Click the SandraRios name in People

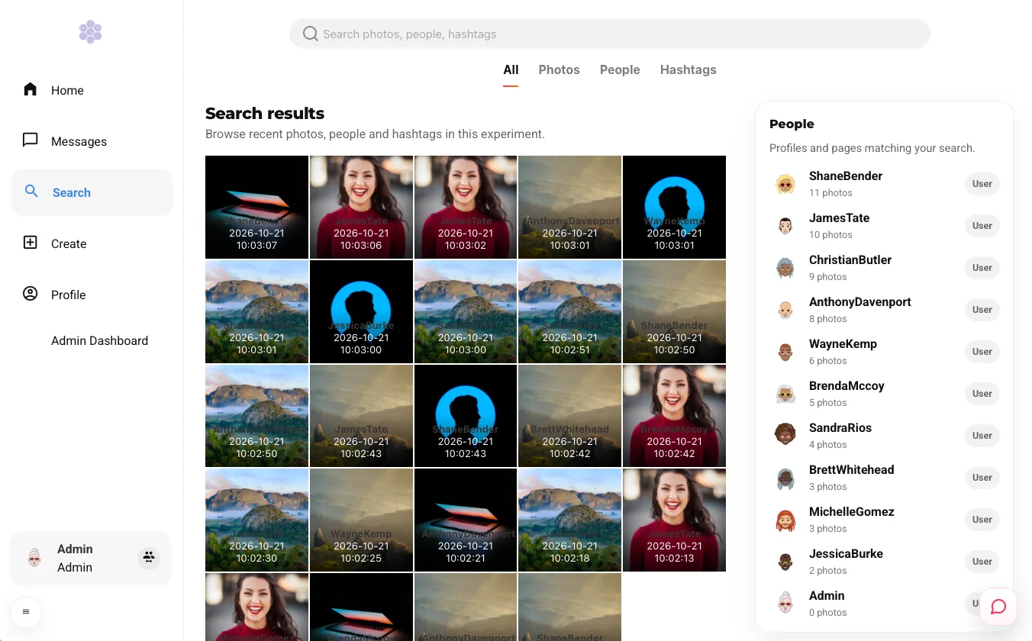pyautogui.click(x=840, y=427)
